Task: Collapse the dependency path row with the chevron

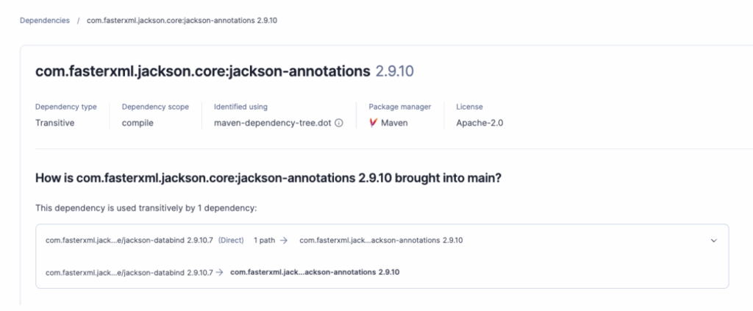Action: coord(712,240)
